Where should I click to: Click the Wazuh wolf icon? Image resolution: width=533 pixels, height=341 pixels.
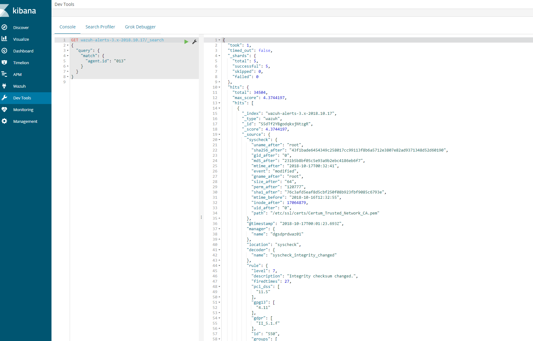[4, 86]
